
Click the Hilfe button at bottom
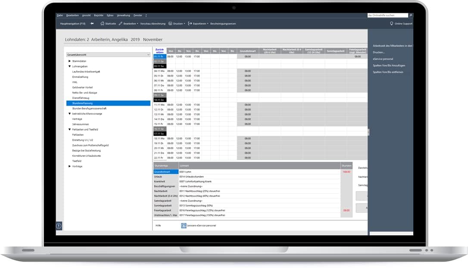pos(158,225)
